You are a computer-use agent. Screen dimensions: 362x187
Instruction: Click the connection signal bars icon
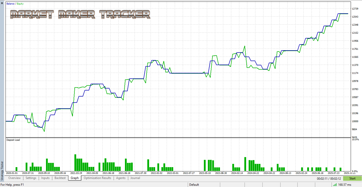335,185
